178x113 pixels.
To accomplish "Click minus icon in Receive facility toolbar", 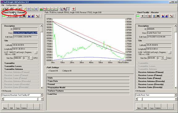I will coord(146,16).
